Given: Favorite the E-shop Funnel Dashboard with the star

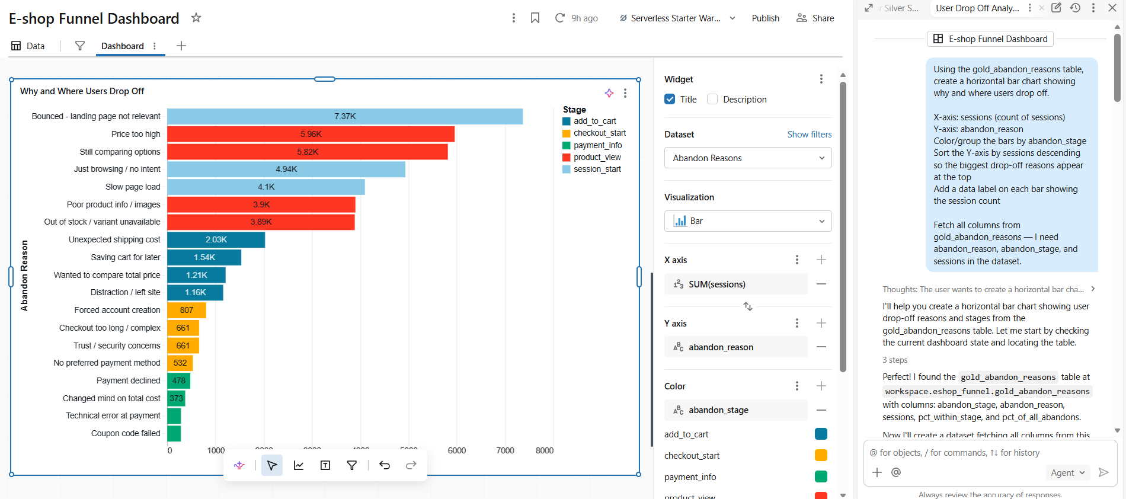Looking at the screenshot, I should [x=196, y=18].
